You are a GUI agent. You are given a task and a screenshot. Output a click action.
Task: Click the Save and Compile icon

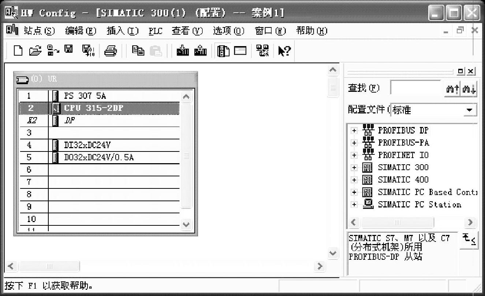pos(88,51)
